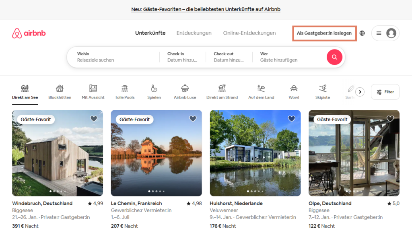Click the Veluwemeer subtitle text
412x233 pixels.
coord(224,210)
